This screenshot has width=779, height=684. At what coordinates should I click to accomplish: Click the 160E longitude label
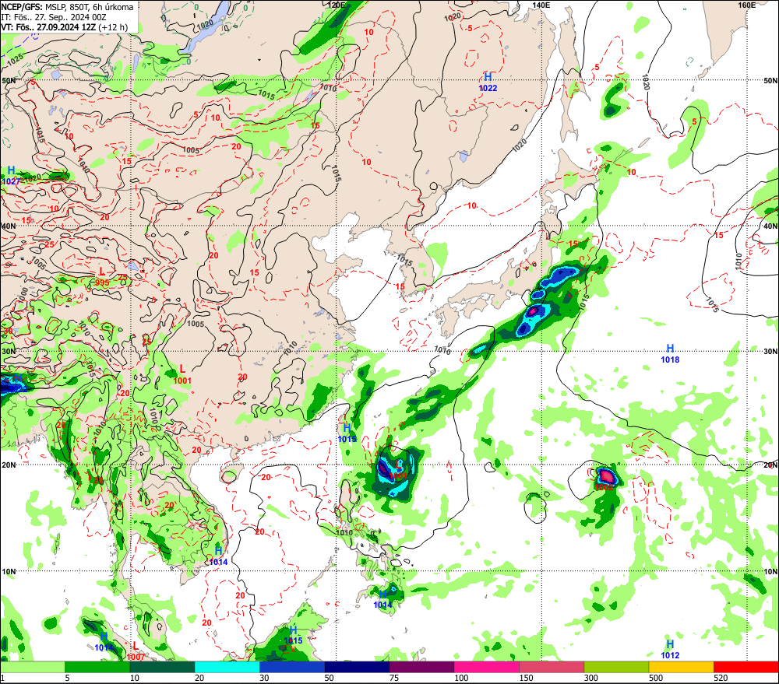[746, 5]
